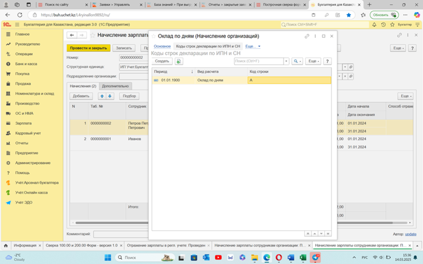Switch to the Основное tab in dialog

coord(162,46)
